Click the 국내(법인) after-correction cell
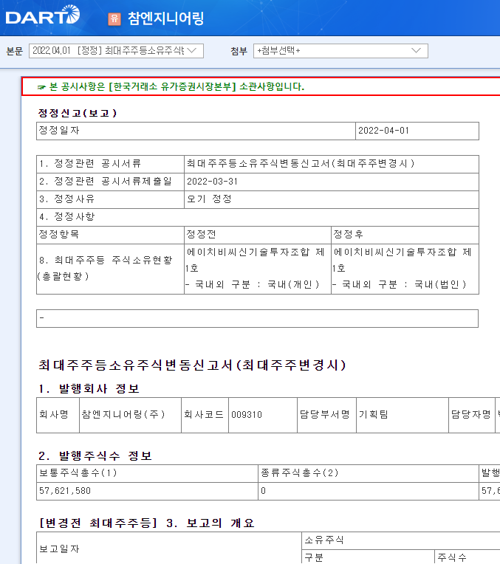500x564 pixels. click(x=405, y=269)
